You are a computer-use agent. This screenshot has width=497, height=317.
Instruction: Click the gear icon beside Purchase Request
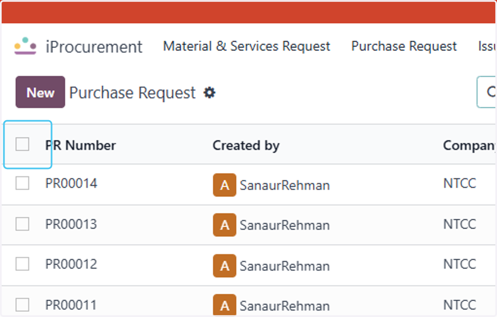click(210, 92)
